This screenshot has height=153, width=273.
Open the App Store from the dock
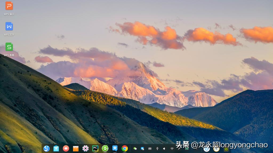tap(75, 149)
